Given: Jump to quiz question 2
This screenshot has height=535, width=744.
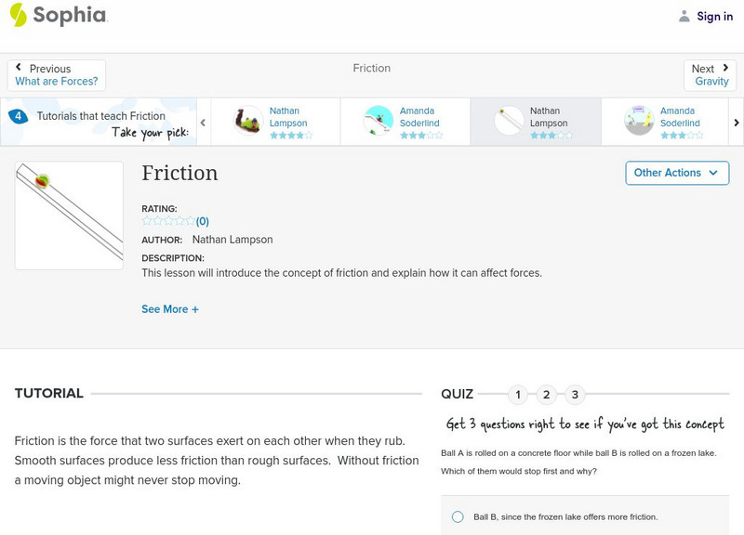Looking at the screenshot, I should pyautogui.click(x=547, y=395).
